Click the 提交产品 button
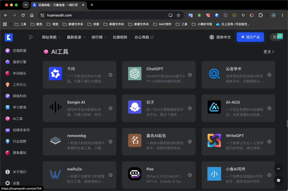This screenshot has height=191, width=288. (x=250, y=37)
